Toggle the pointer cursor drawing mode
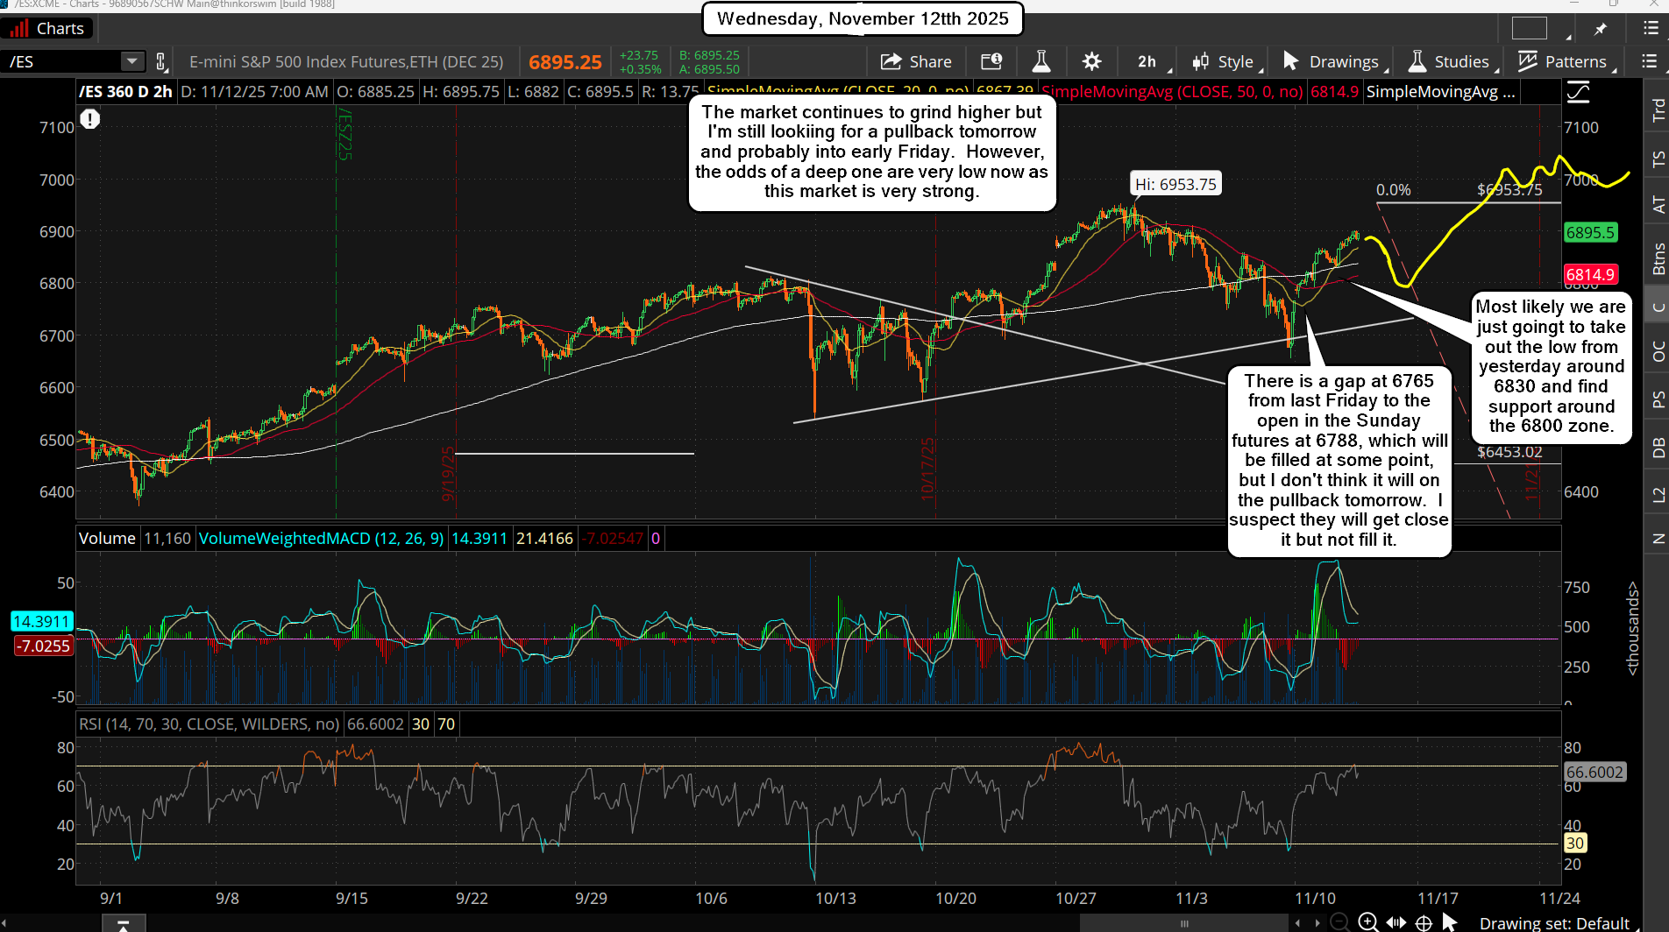This screenshot has height=932, width=1669. [x=1450, y=922]
